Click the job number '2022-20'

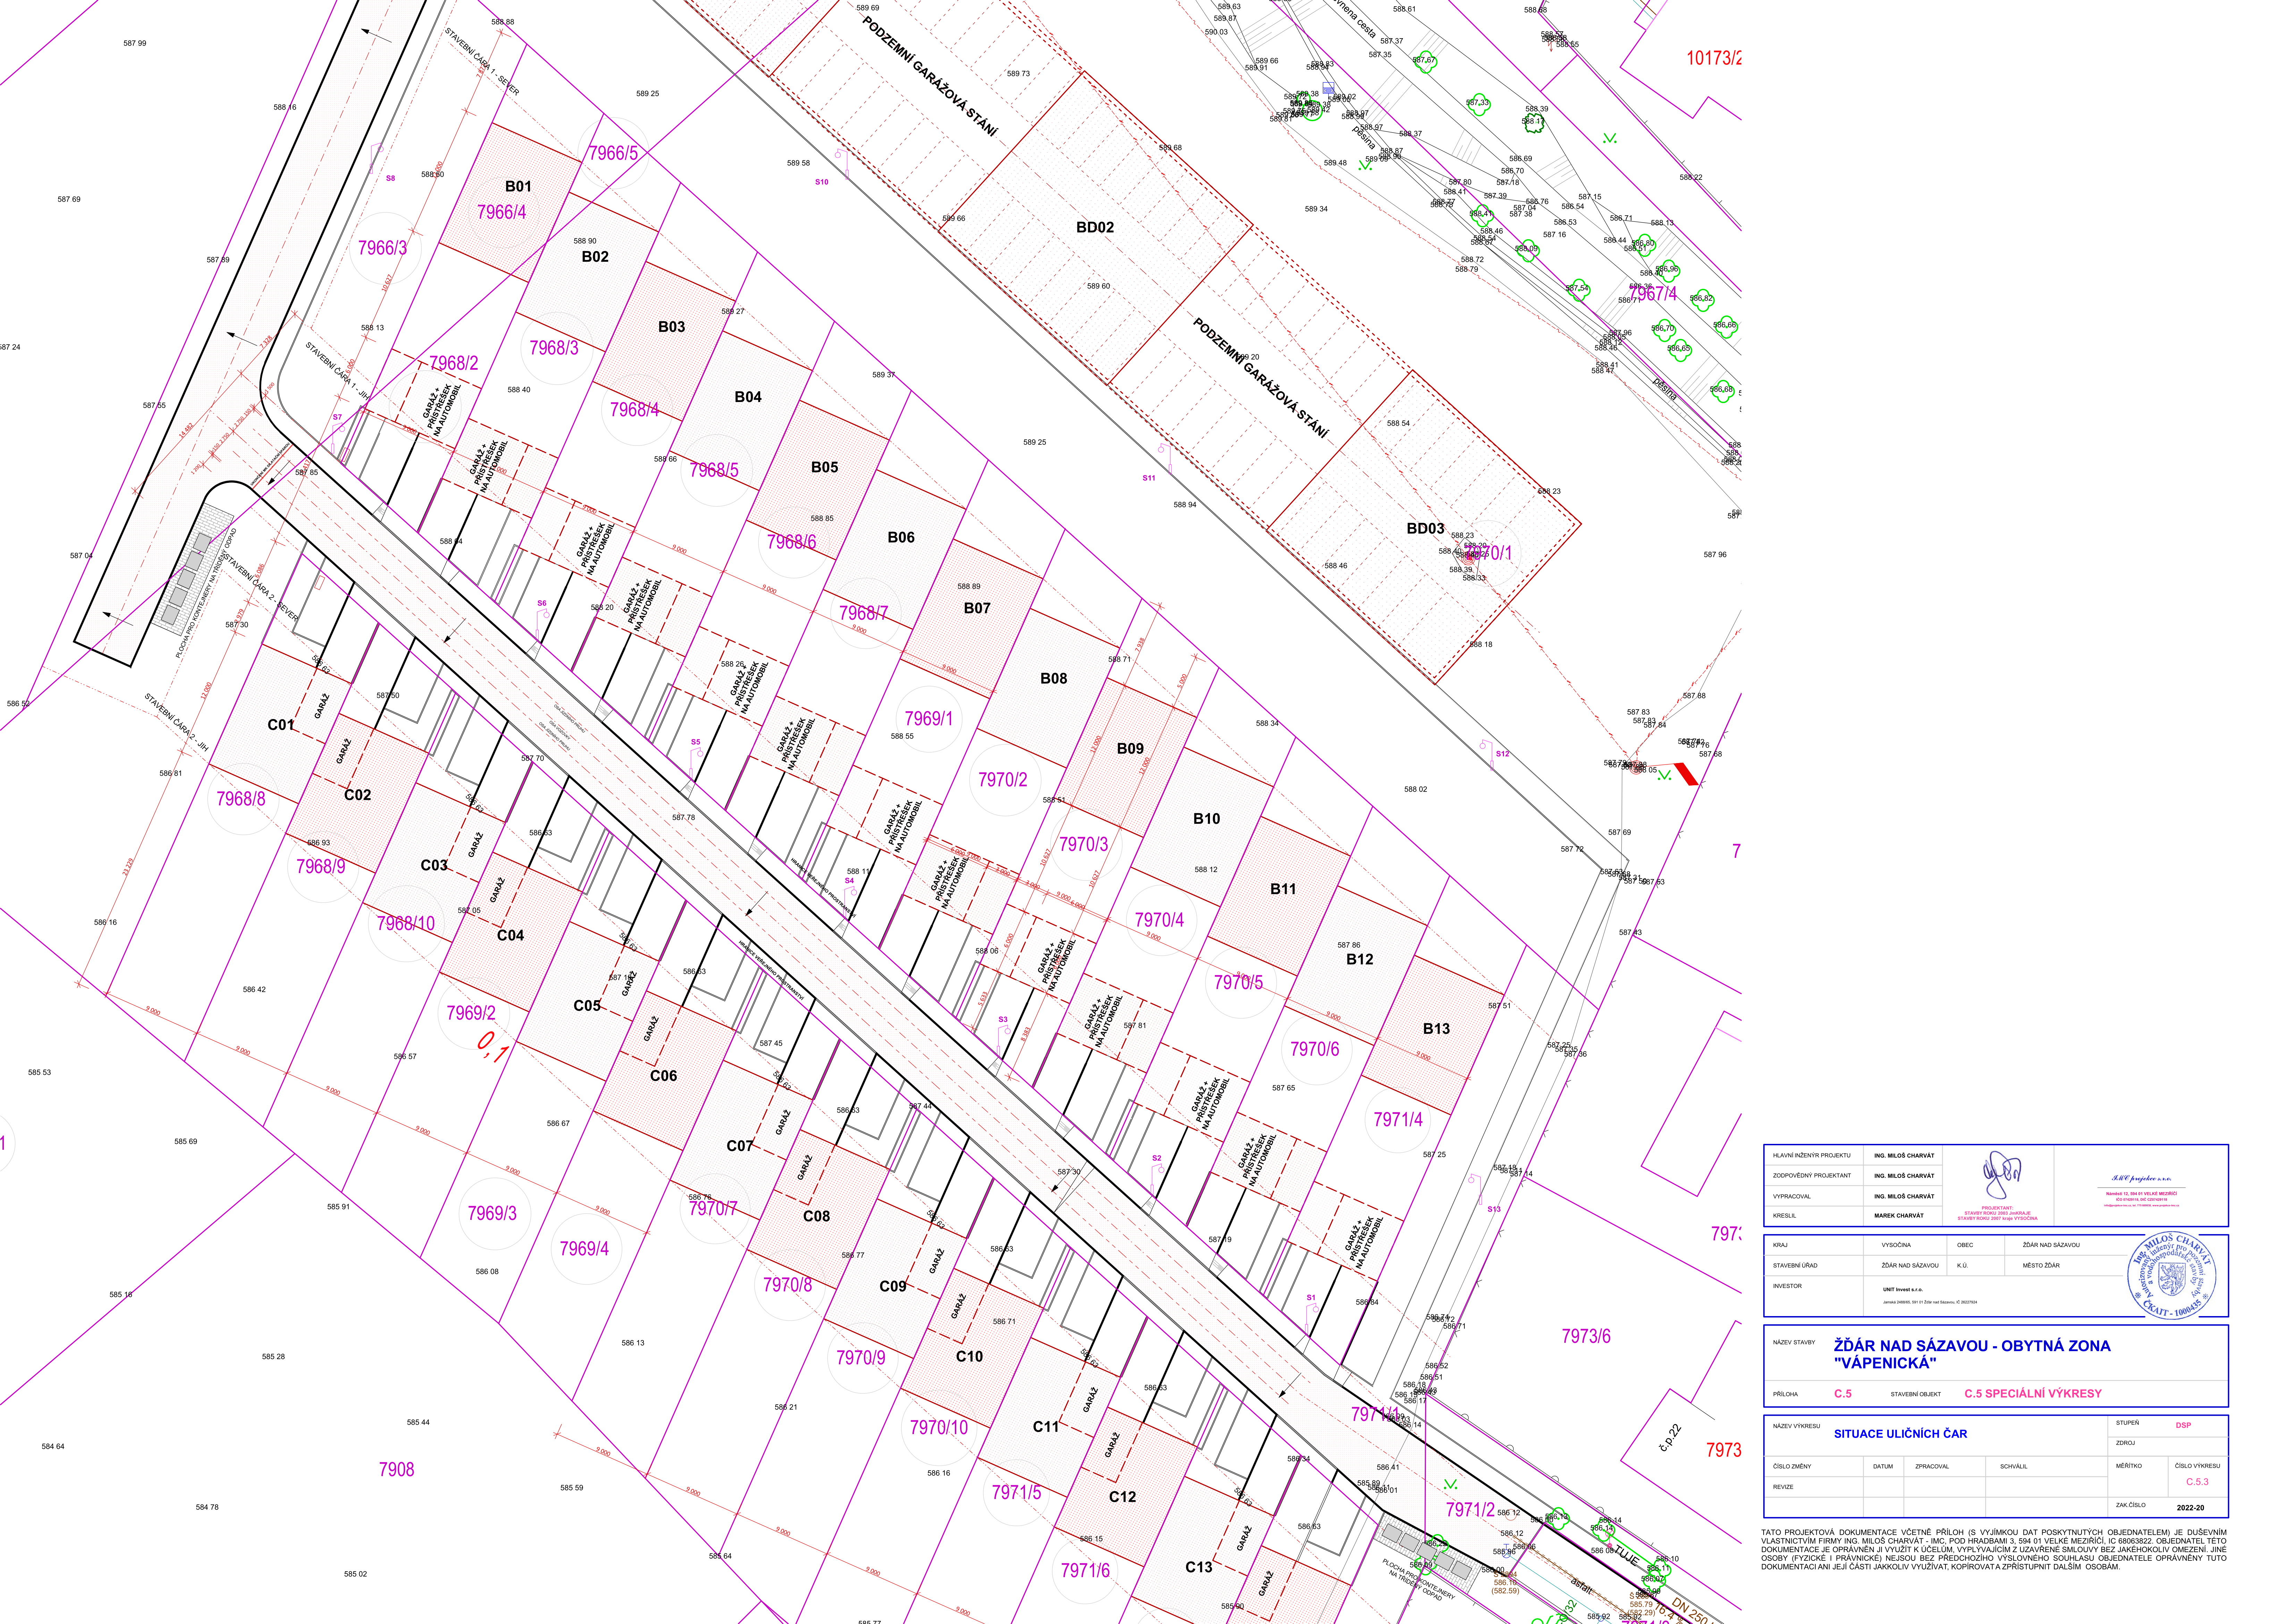[x=2190, y=1508]
